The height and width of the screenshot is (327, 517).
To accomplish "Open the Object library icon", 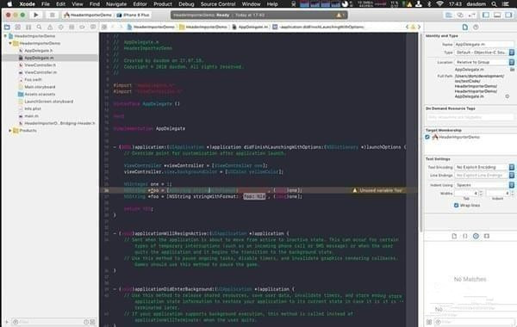I will click(x=476, y=236).
